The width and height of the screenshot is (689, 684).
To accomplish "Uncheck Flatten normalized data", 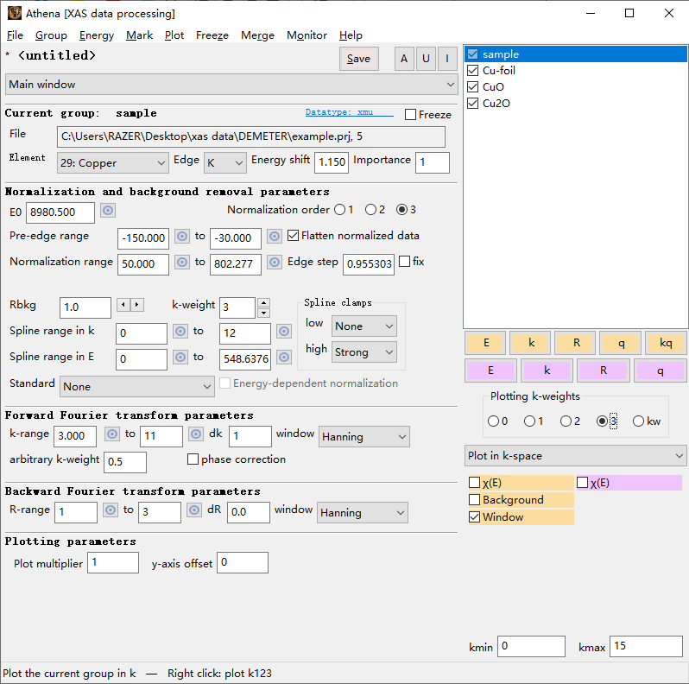I will click(294, 236).
